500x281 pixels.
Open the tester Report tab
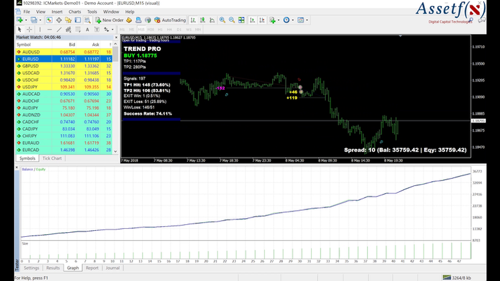92,268
